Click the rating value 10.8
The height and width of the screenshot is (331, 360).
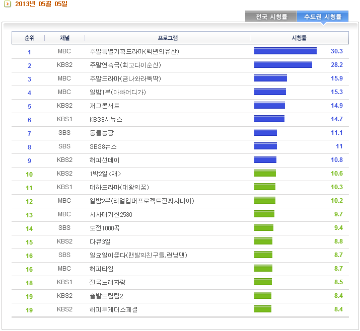[x=336, y=159]
